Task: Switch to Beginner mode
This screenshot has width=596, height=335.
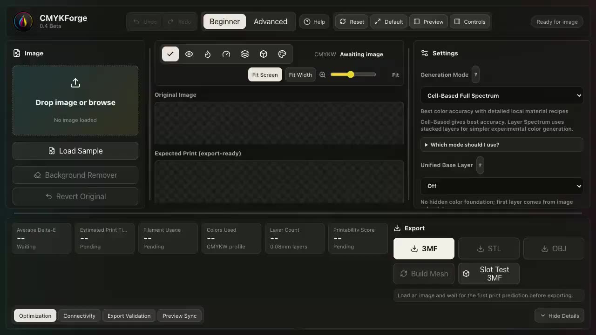Action: coord(224,21)
